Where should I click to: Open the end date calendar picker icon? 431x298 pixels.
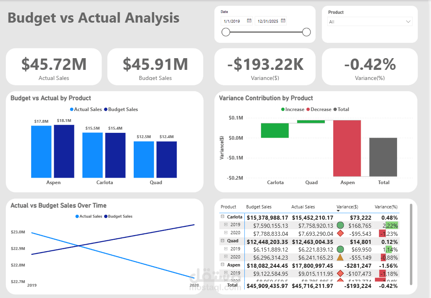coord(283,21)
